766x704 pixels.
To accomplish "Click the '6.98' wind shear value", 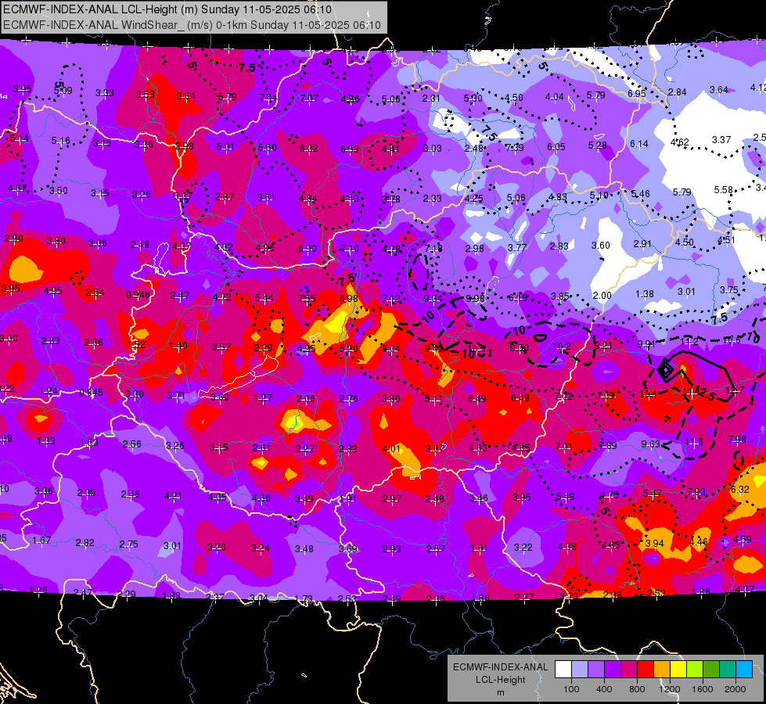I will 349,299.
